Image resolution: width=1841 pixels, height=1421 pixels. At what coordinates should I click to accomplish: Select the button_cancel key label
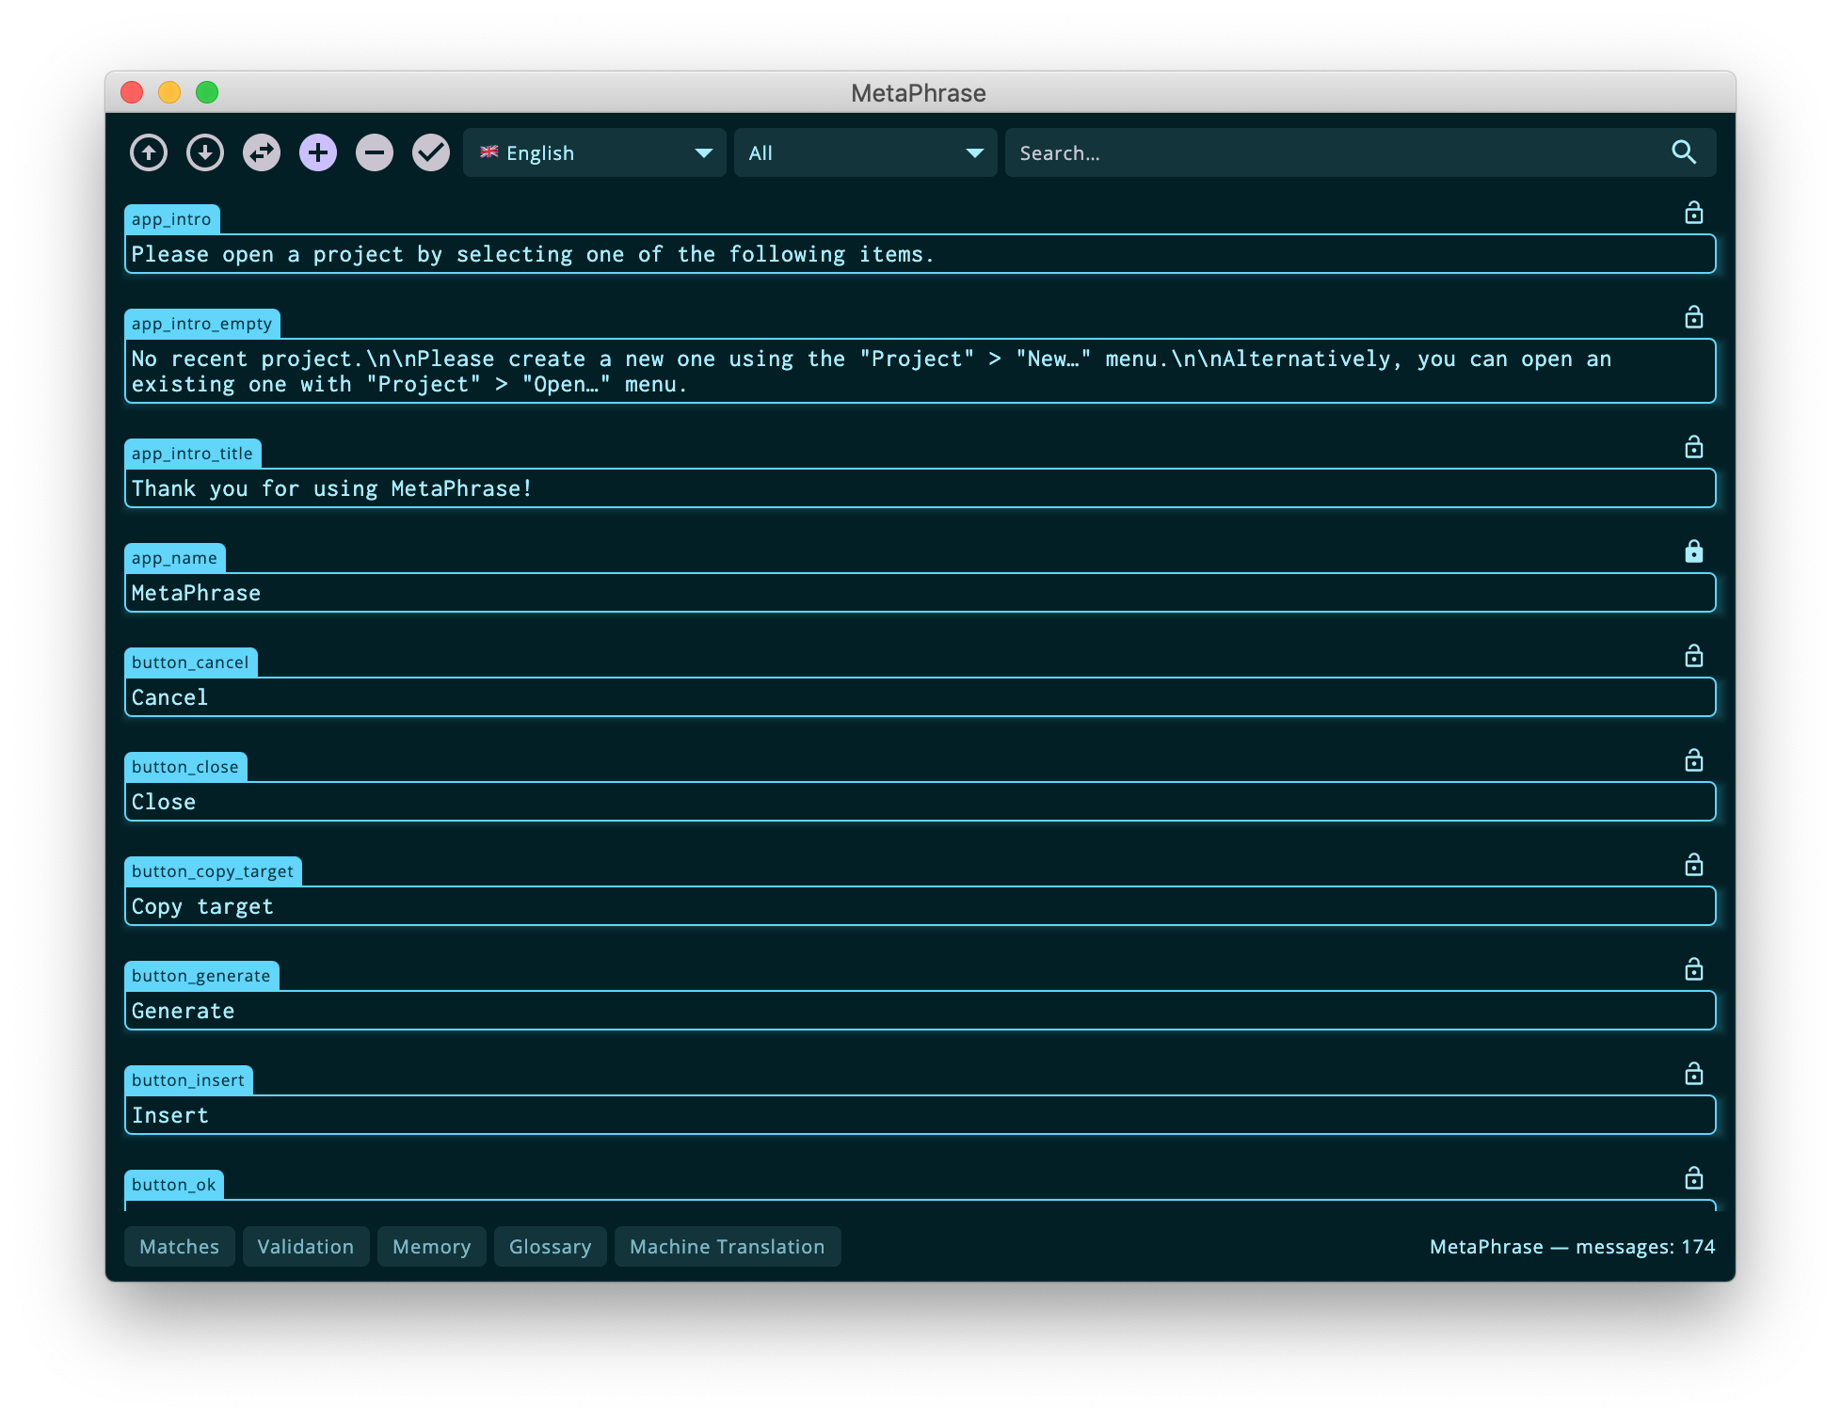(191, 663)
